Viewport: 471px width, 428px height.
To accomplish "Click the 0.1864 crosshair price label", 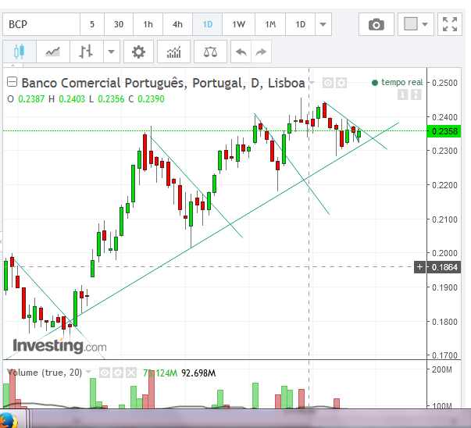I will tap(444, 267).
